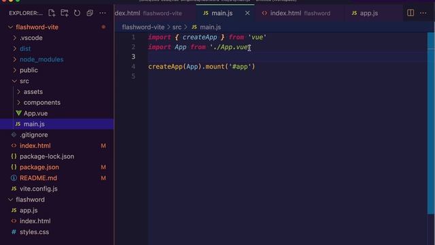Click the New Folder icon in Explorer
Image resolution: width=435 pixels, height=245 pixels.
65,13
